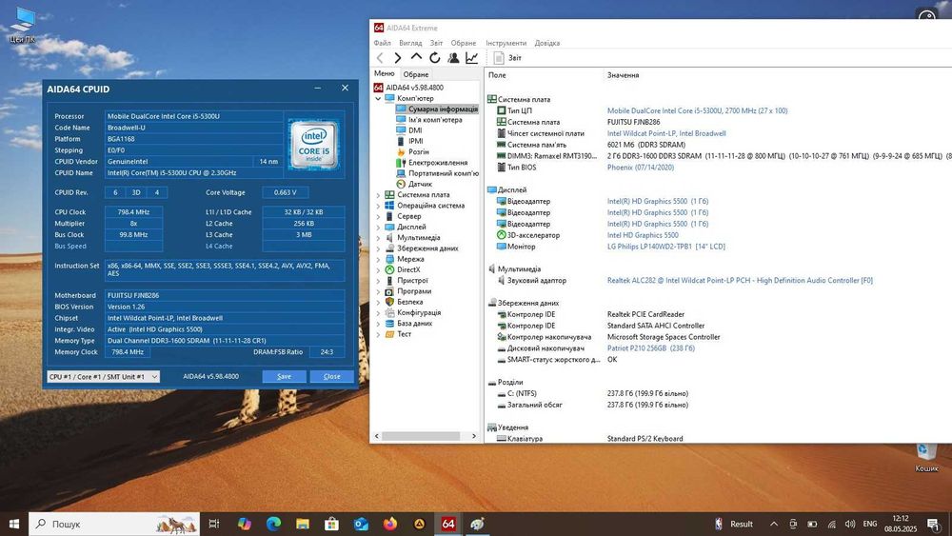Click the Intel Core i5 logo in CPUID
Image resolution: width=952 pixels, height=536 pixels.
click(x=313, y=145)
